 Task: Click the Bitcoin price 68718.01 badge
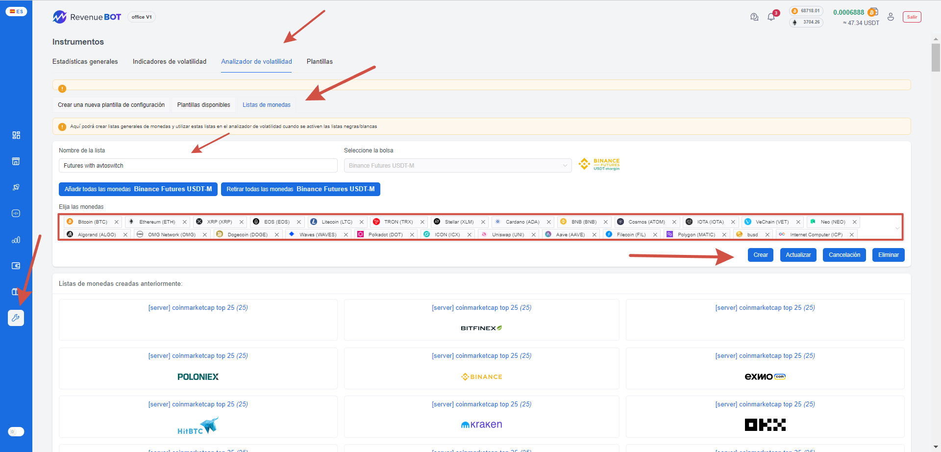pos(806,11)
